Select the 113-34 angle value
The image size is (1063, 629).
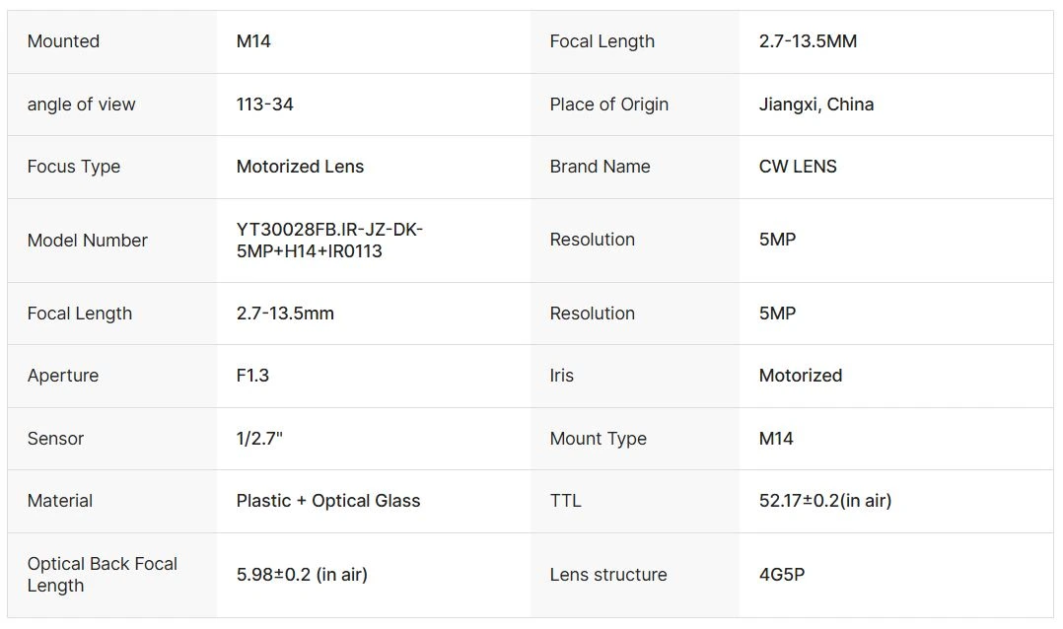pyautogui.click(x=264, y=105)
